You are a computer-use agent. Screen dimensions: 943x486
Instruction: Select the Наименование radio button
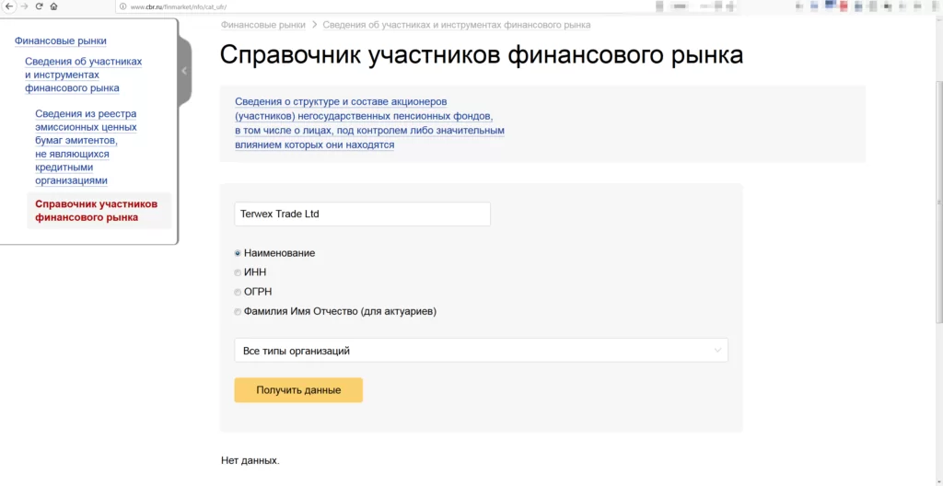click(238, 253)
